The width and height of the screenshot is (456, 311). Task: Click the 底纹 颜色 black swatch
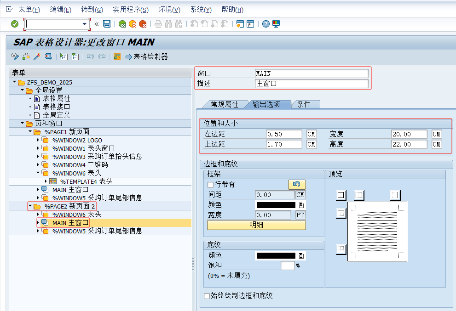pos(276,256)
